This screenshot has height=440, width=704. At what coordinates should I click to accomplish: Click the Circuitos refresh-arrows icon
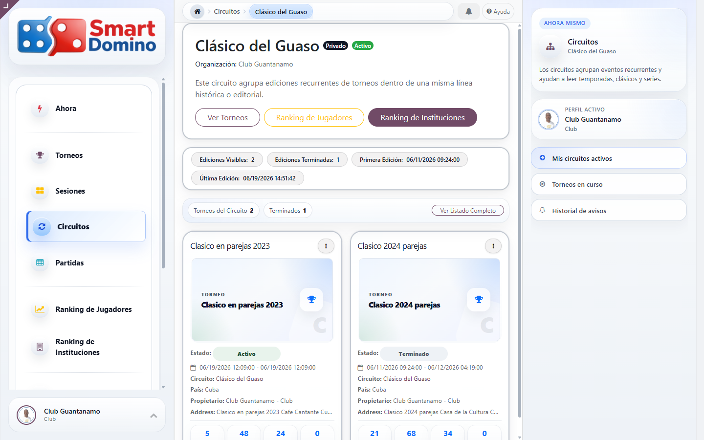[x=42, y=227]
